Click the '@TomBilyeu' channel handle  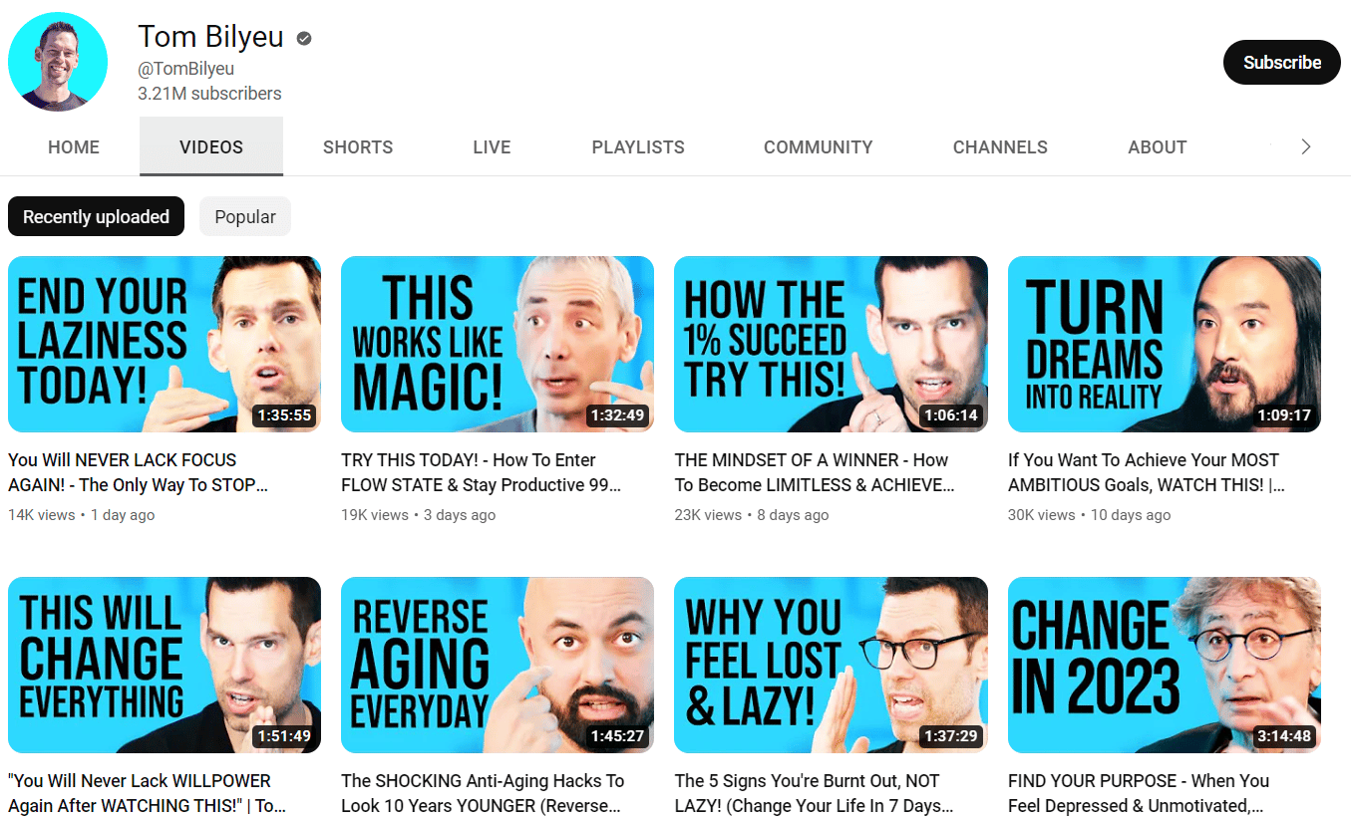pyautogui.click(x=186, y=69)
